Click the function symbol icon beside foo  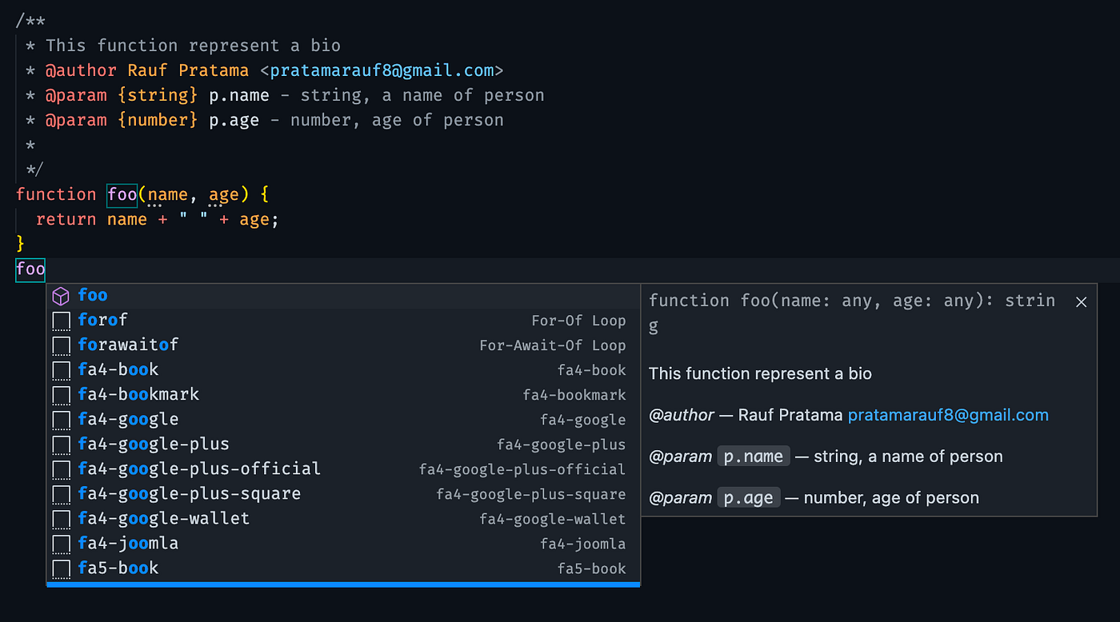point(61,296)
